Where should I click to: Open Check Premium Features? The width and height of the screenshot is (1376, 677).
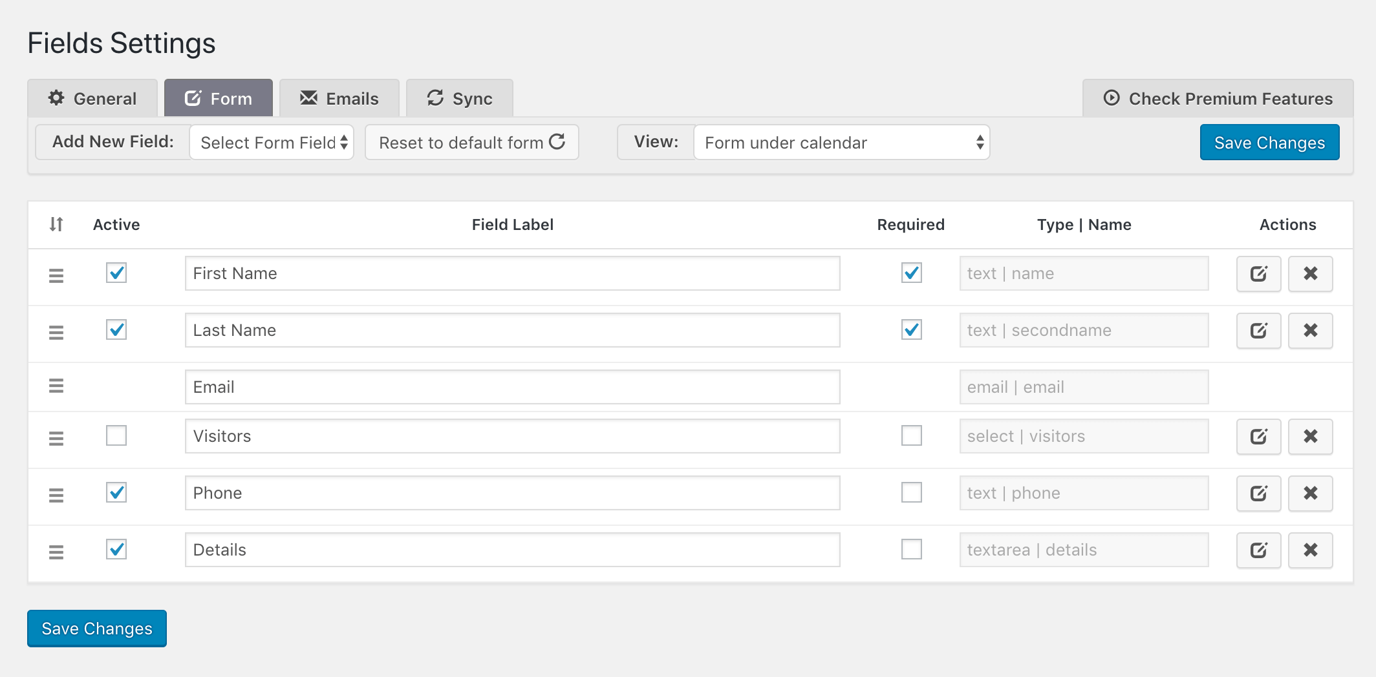tap(1218, 98)
